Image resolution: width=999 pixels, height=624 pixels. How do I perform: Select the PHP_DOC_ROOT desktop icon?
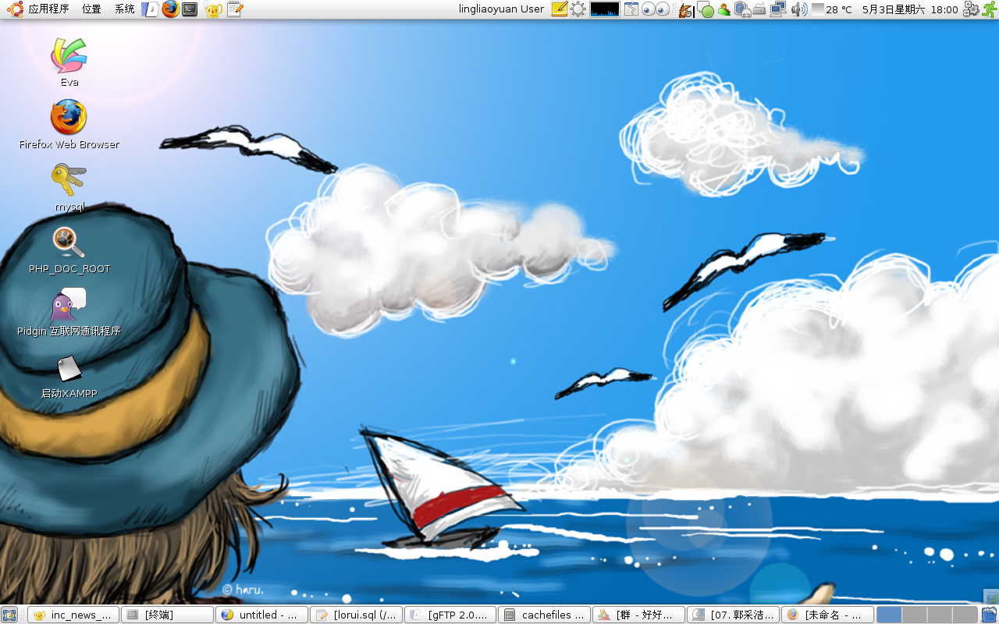pyautogui.click(x=69, y=250)
